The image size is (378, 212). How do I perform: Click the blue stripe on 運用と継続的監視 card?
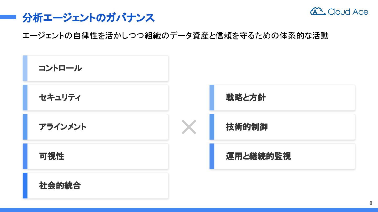click(x=212, y=156)
